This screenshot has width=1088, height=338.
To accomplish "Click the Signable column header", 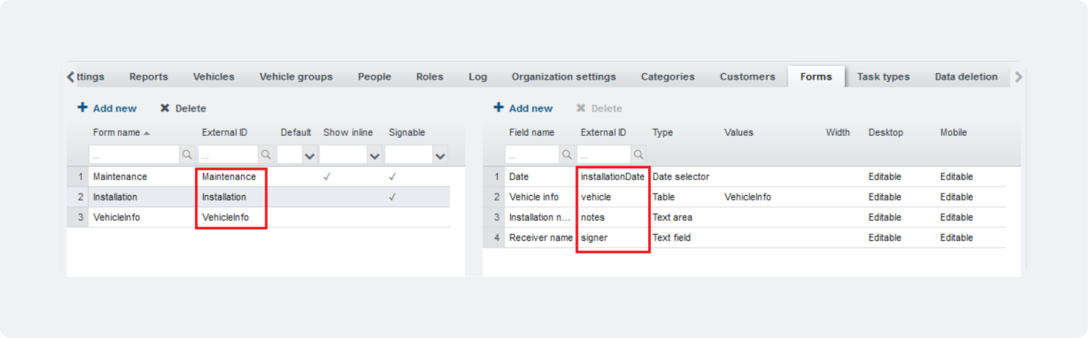I will click(x=407, y=132).
